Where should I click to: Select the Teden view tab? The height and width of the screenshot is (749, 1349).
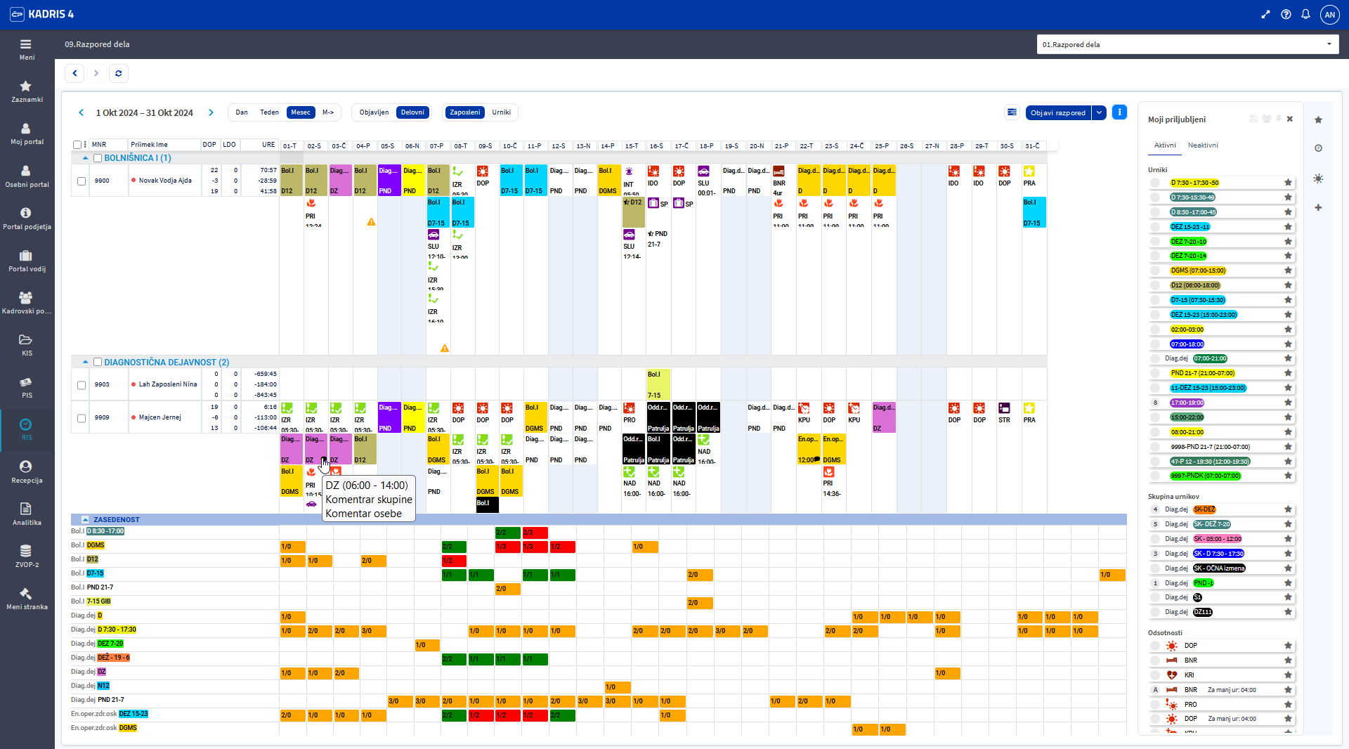point(269,112)
